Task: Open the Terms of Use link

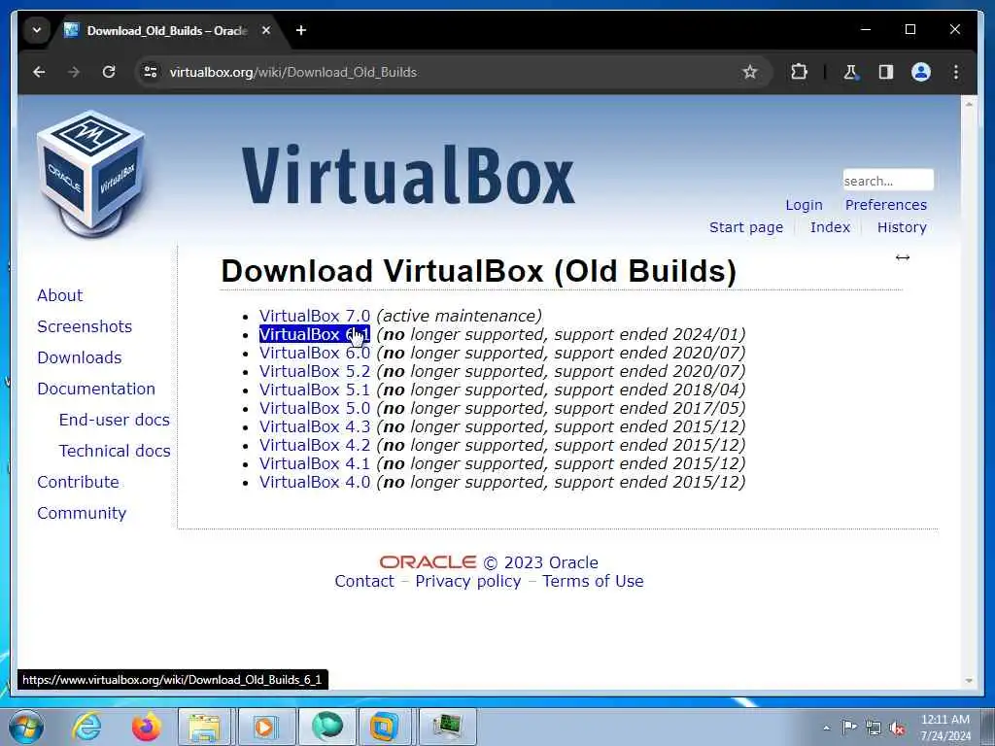Action: point(593,581)
